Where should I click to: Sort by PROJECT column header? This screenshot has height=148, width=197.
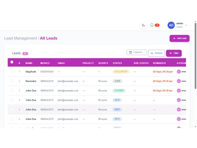coord(88,63)
